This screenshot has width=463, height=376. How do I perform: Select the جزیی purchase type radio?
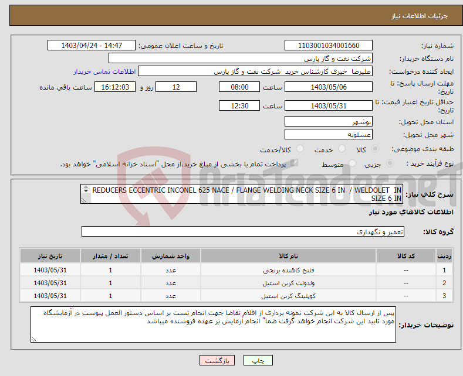(390, 163)
